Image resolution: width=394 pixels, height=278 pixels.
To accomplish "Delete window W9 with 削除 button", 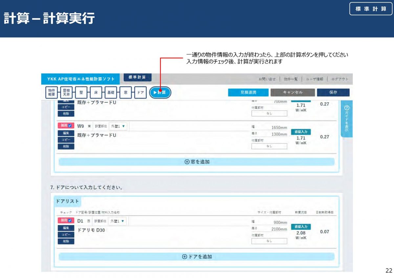I will point(66,147).
